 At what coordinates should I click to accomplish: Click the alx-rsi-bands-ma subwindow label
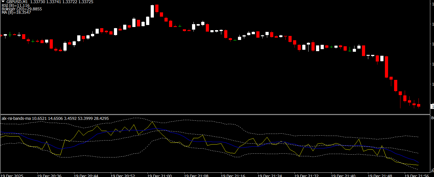[16, 118]
